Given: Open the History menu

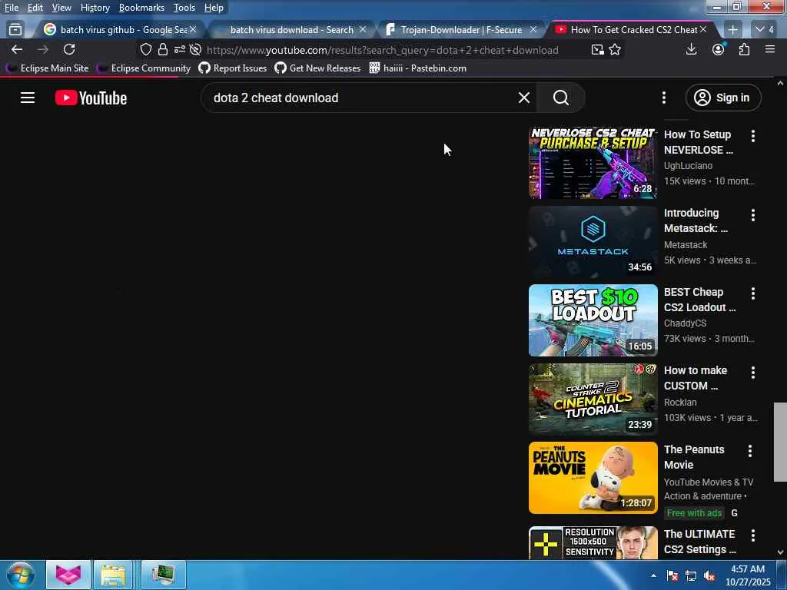Looking at the screenshot, I should coord(95,8).
